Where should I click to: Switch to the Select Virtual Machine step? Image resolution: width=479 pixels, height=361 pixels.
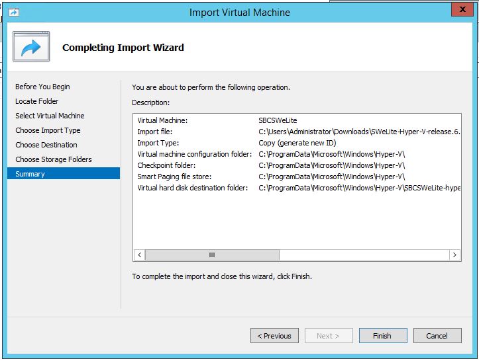(50, 116)
